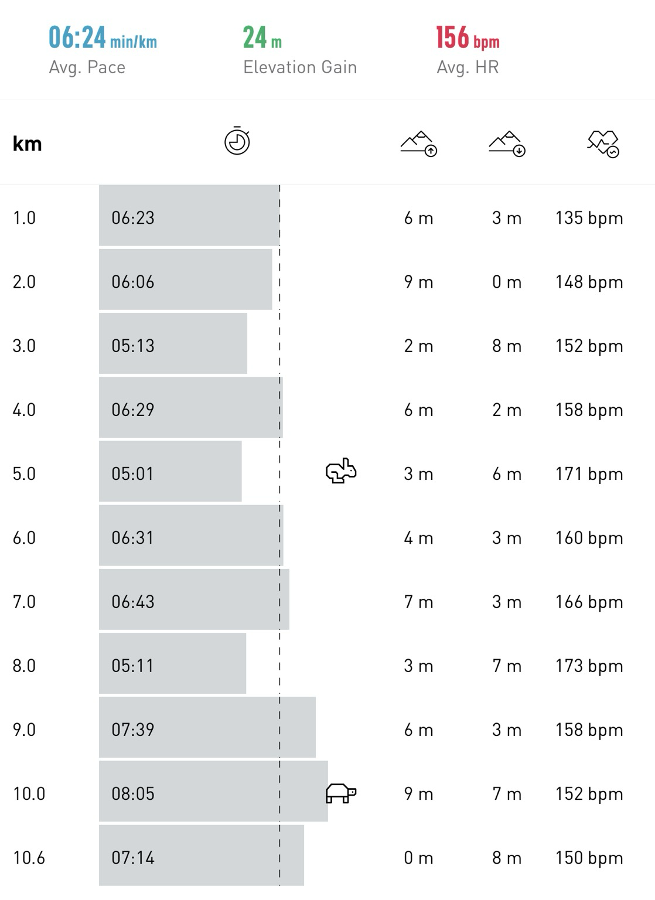The width and height of the screenshot is (655, 900).
Task: Select the 07:14 pace bar for km 10.6
Action: 202,855
